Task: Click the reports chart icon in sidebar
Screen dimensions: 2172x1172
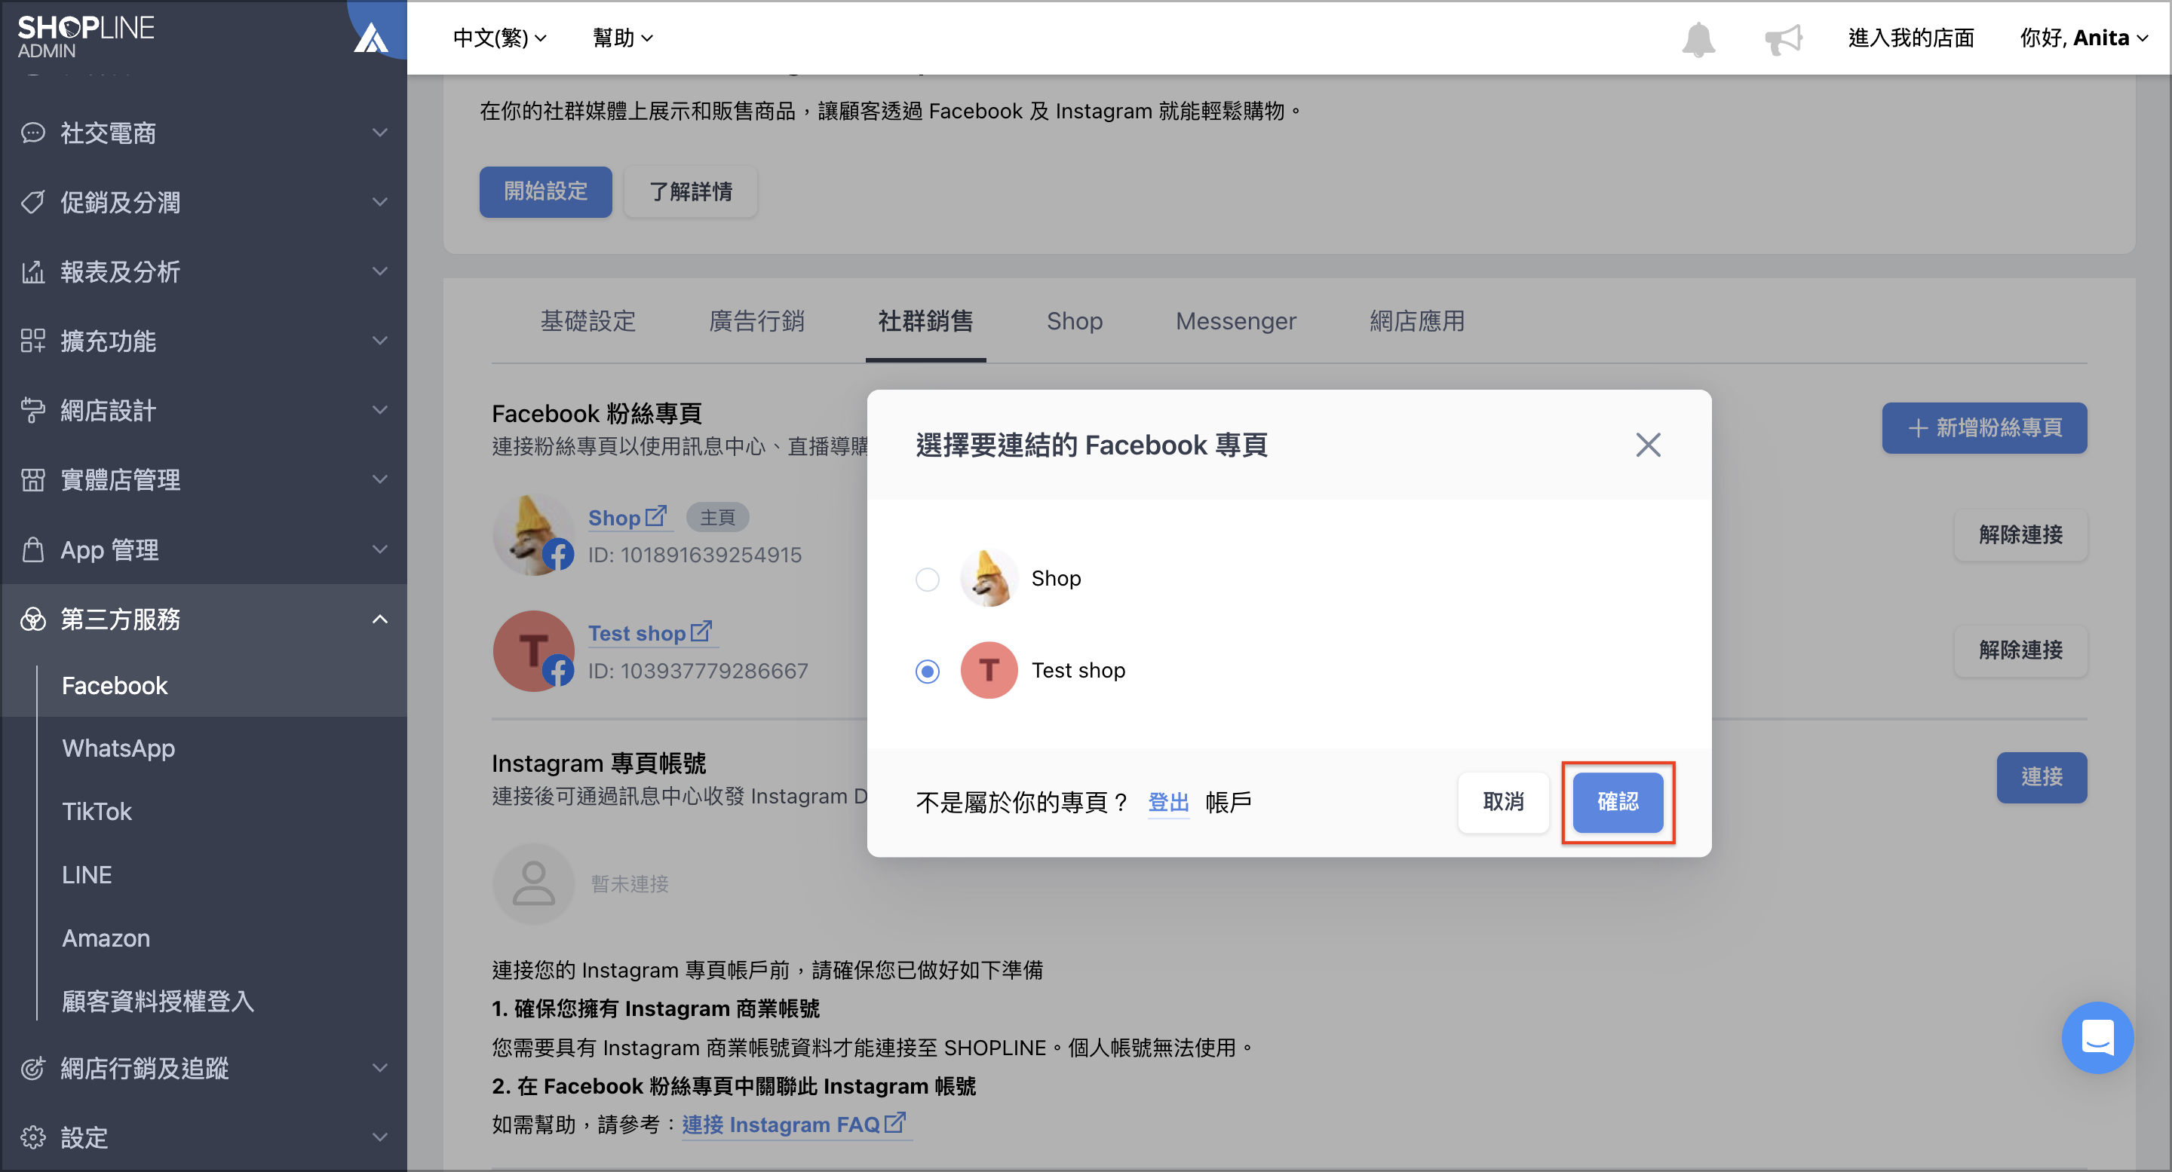Action: click(x=33, y=271)
